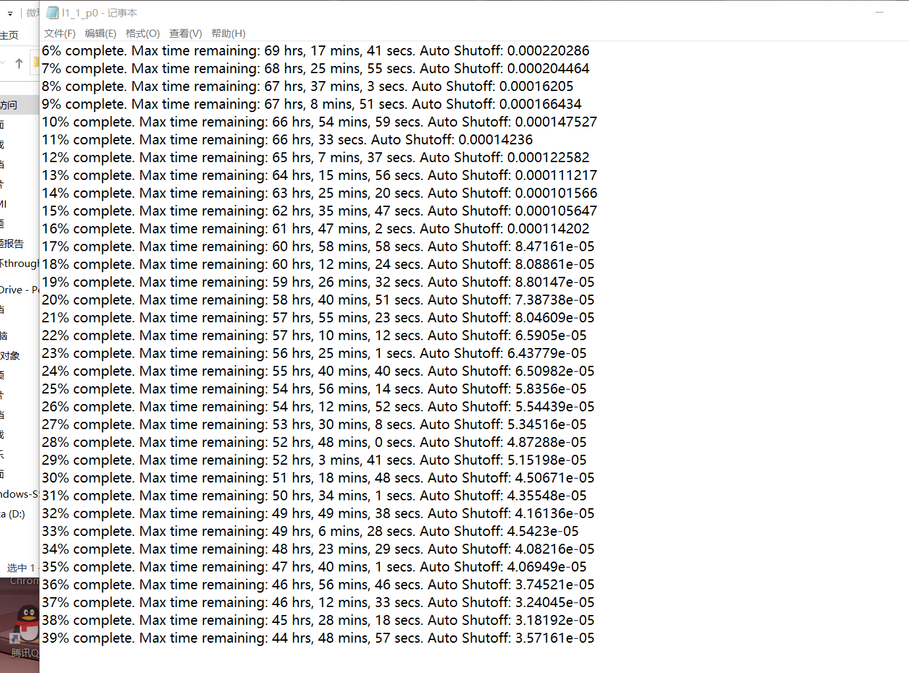Click the Explorer recent locations chevron
909x673 pixels.
[x=3, y=63]
